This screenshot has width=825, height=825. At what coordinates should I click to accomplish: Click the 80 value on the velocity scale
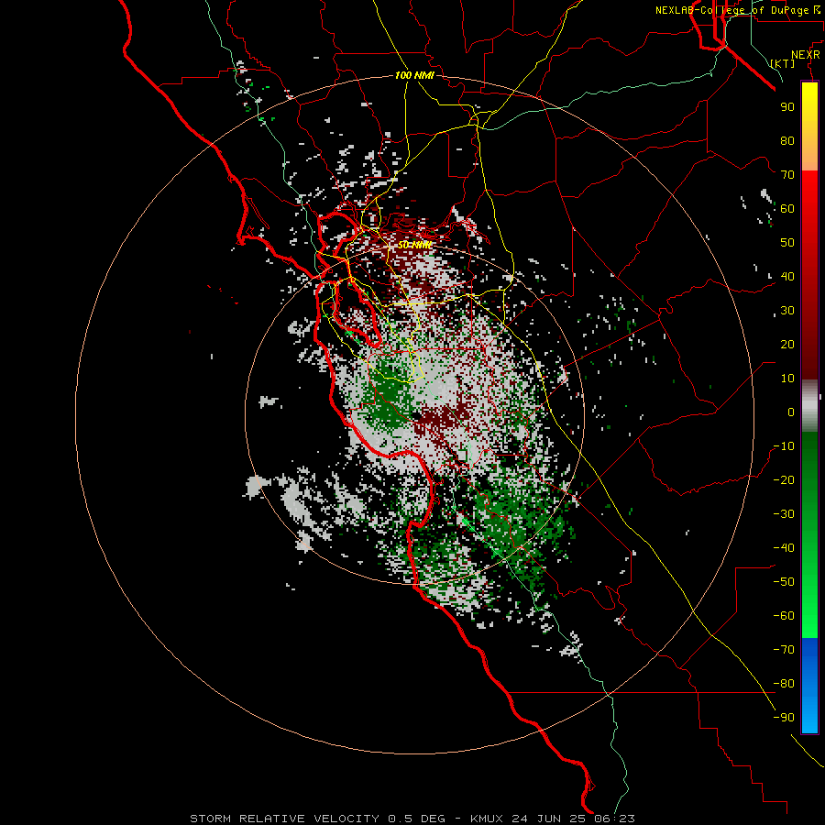(787, 141)
